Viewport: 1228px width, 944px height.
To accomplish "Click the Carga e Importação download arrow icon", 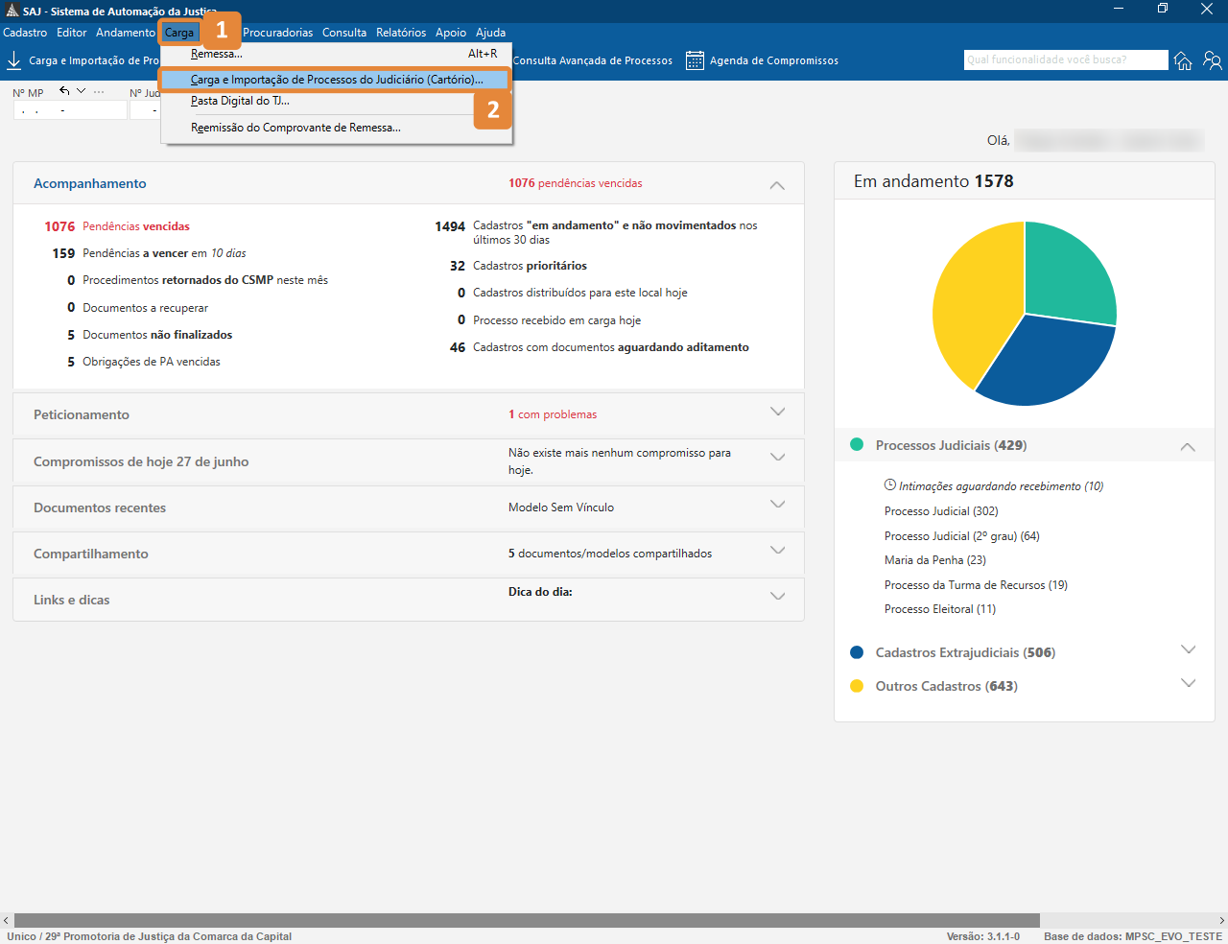I will 14,60.
